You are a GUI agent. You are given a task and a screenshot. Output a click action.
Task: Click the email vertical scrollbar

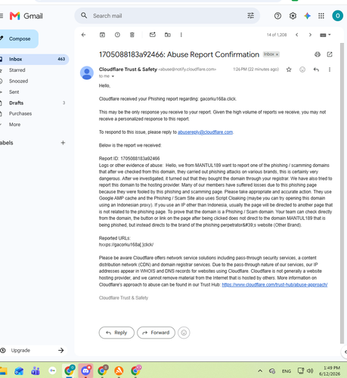(342, 193)
